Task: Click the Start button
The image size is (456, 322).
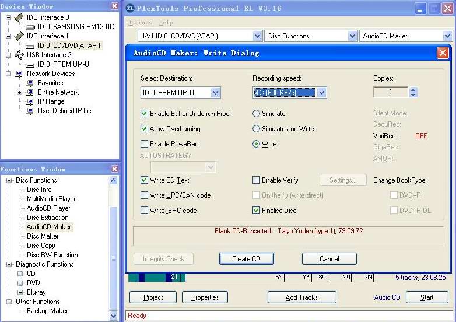Action: pyautogui.click(x=427, y=297)
